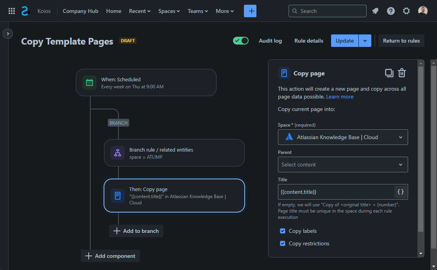
Task: Expand the sidebar with the arrow icon
Action: (8, 34)
